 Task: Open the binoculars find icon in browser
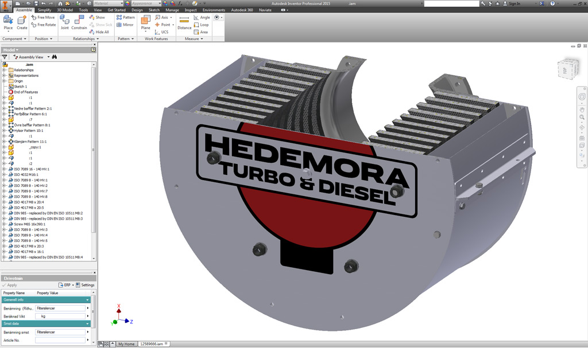[55, 57]
